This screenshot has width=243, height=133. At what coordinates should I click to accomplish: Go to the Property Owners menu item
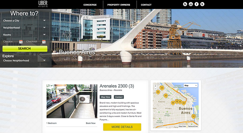[x=119, y=5]
